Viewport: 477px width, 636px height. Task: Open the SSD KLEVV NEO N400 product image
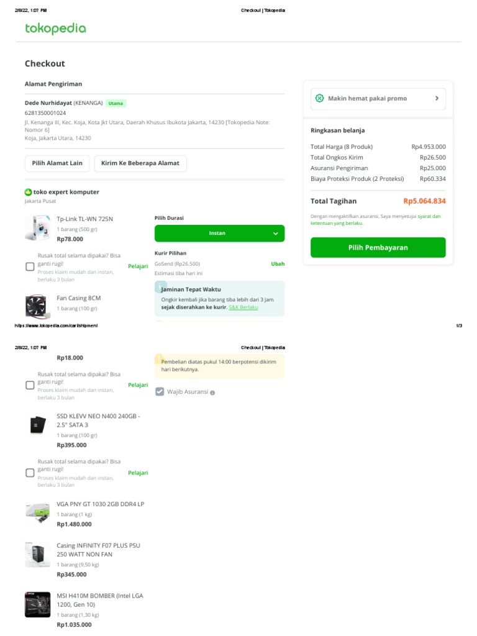click(x=37, y=425)
